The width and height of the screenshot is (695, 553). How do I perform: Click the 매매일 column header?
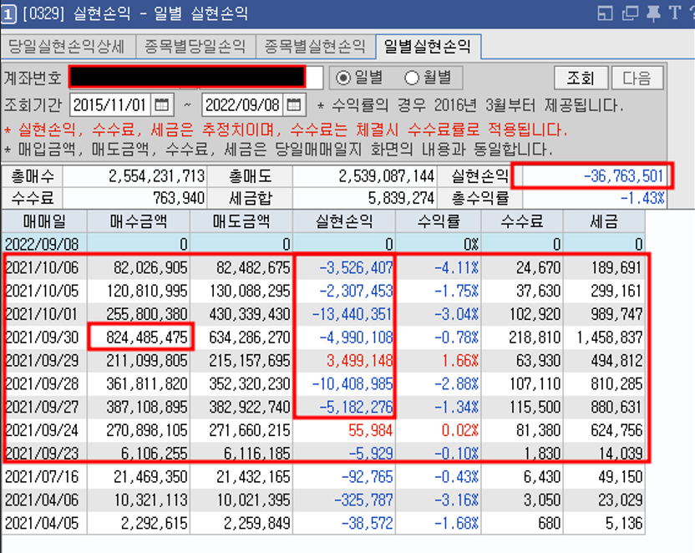[44, 221]
